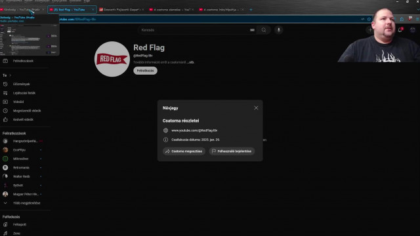The width and height of the screenshot is (420, 236).
Task: Start voice search with microphone icon
Action: 278,30
